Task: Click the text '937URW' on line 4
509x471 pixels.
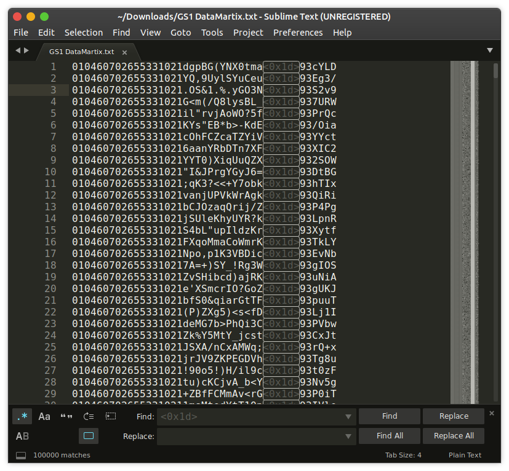Action: click(318, 102)
